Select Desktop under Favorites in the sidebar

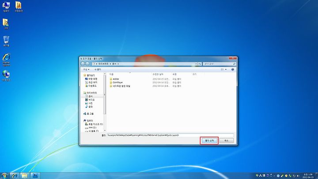91,79
